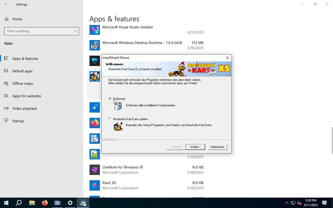The image size is (333, 208).
Task: Select Microsoft Windows Desktop Runtime 7.0.4 entry
Action: (146, 45)
